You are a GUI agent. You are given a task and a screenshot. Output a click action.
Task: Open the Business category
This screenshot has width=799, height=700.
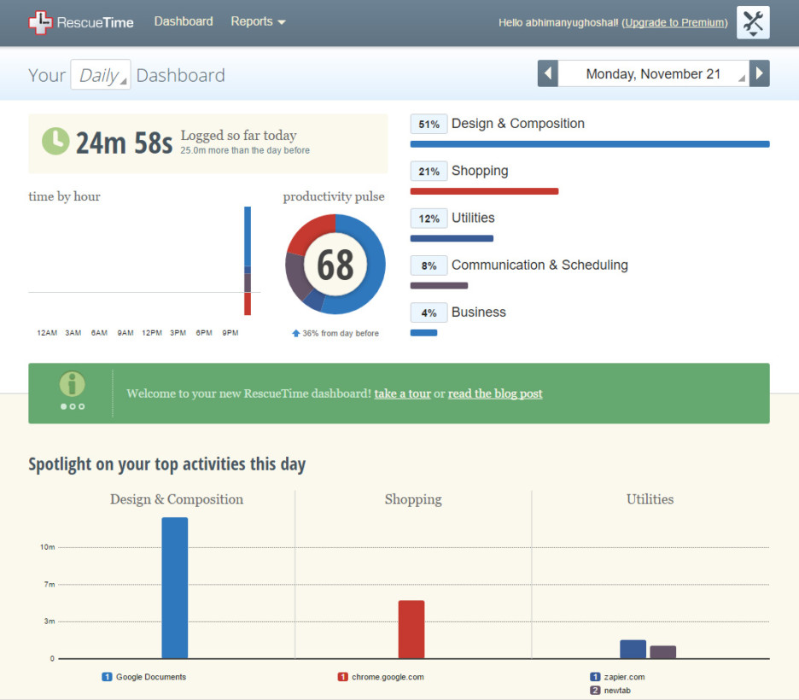(x=479, y=312)
